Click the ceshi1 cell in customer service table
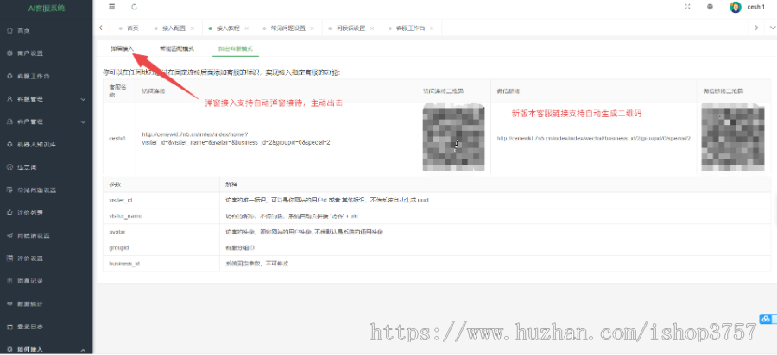 (x=117, y=139)
